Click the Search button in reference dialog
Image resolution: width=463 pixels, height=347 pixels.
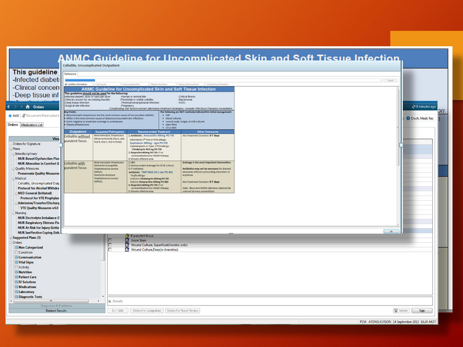(x=390, y=80)
